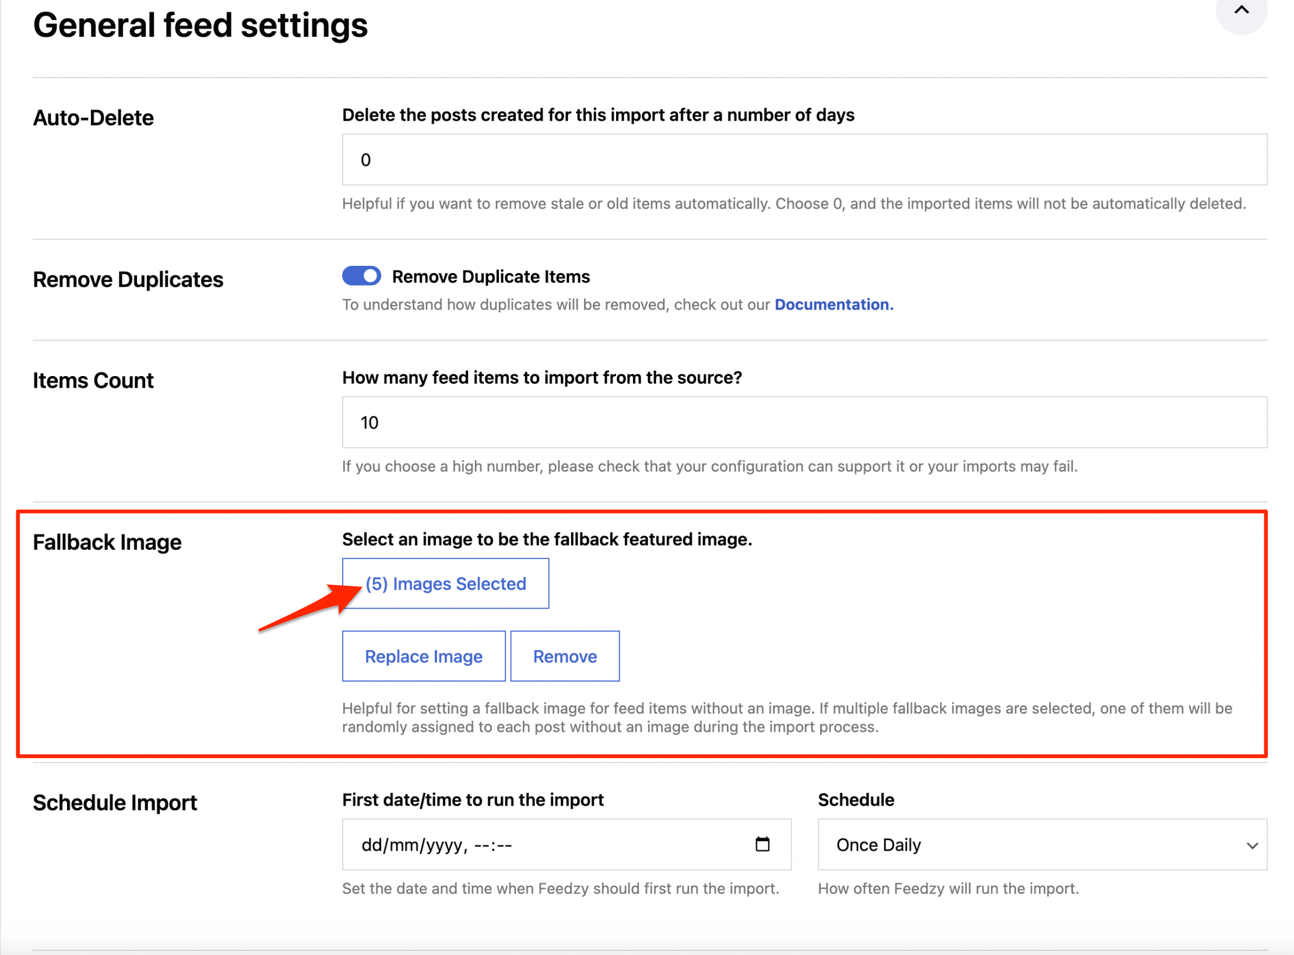Click the Remove Duplicates section label
Viewport: 1294px width, 955px height.
pyautogui.click(x=128, y=280)
